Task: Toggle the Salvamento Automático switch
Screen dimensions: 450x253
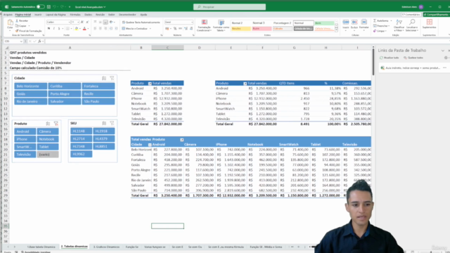Action: click(41, 6)
